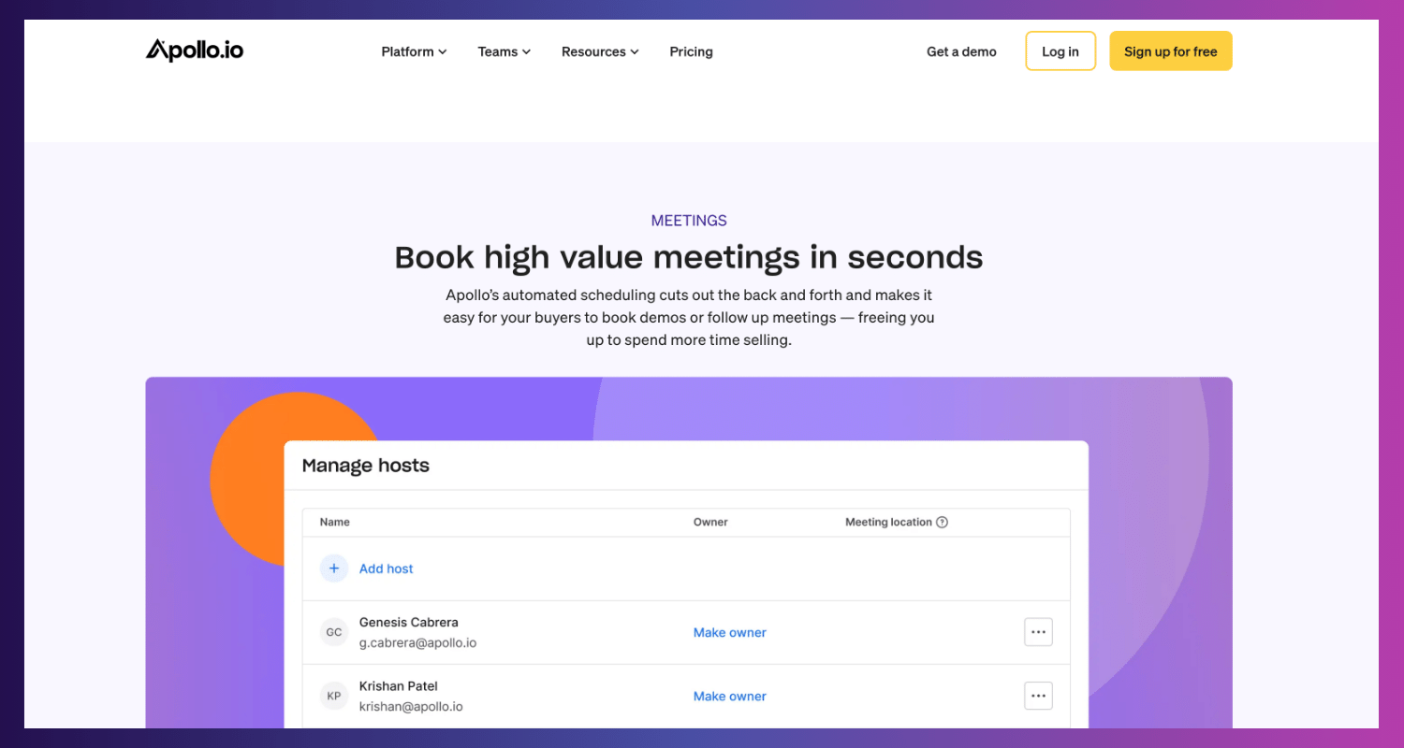Click the Owner column header
1404x748 pixels.
[710, 522]
